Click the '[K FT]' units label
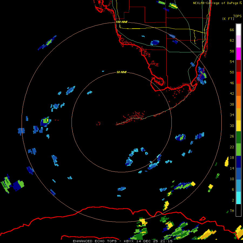Image resolution: width=243 pixels, height=243 pixels. coord(228,19)
